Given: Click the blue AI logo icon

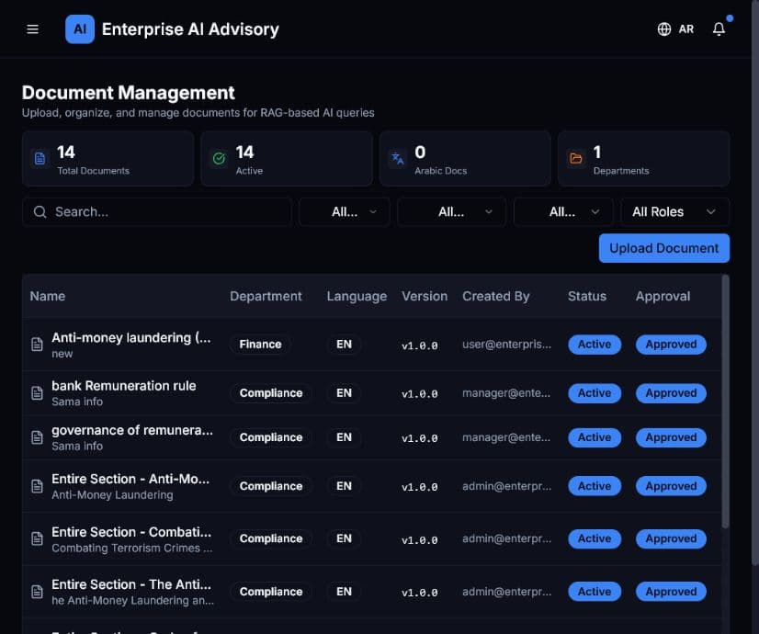Looking at the screenshot, I should tap(80, 29).
